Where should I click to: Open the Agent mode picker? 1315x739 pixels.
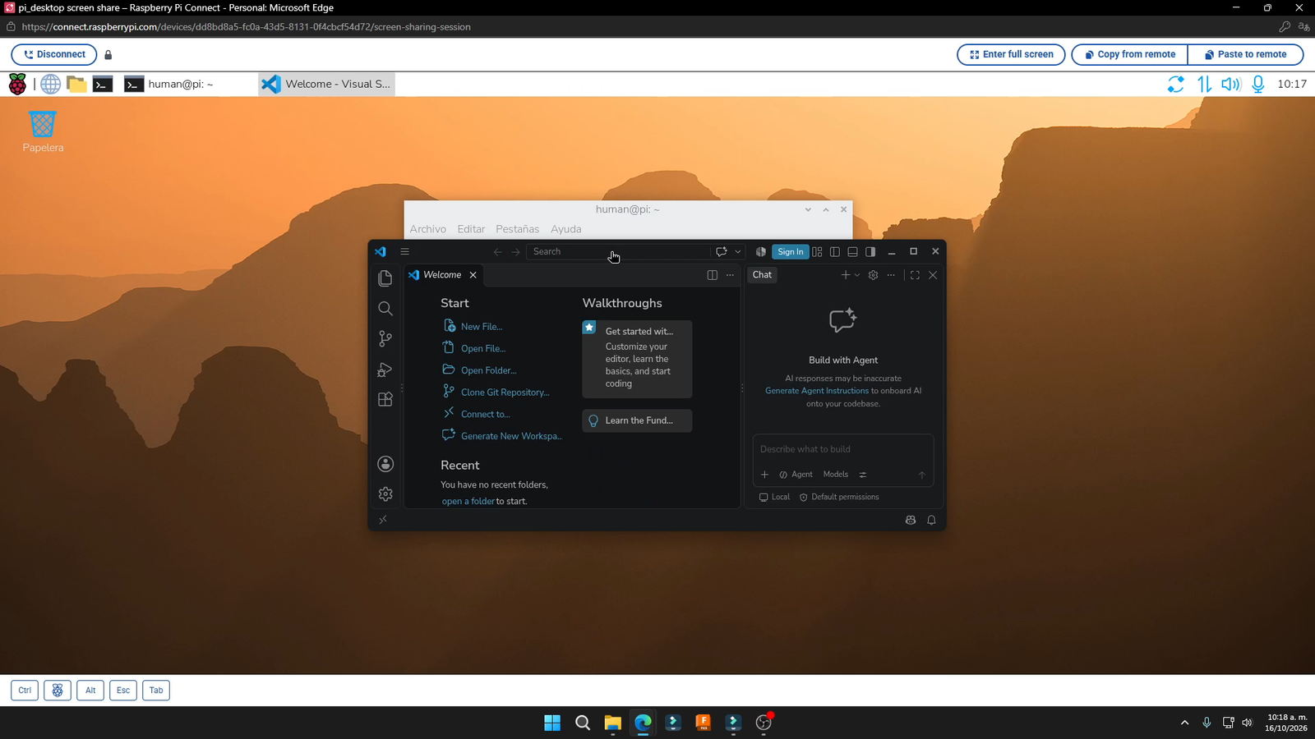(x=796, y=475)
